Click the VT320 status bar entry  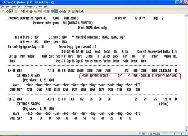142,134
